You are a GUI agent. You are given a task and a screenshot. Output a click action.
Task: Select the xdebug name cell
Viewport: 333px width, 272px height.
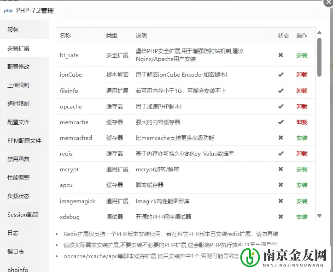coord(70,217)
